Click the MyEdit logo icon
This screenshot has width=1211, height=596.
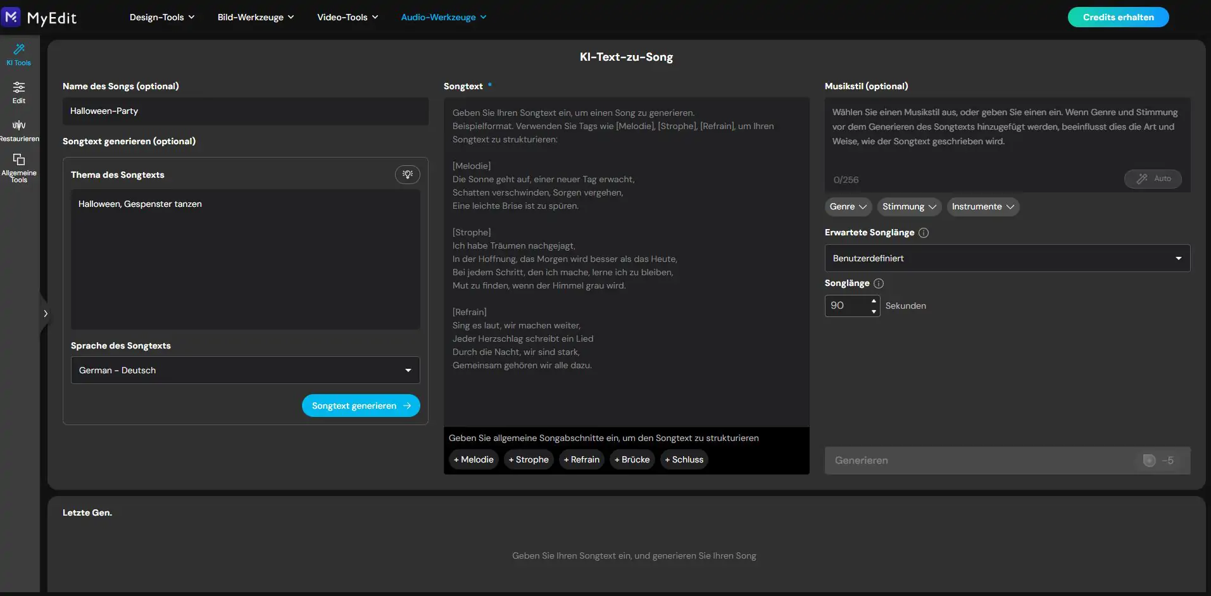point(11,17)
